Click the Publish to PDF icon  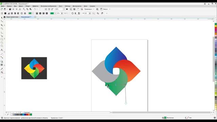(52, 9)
